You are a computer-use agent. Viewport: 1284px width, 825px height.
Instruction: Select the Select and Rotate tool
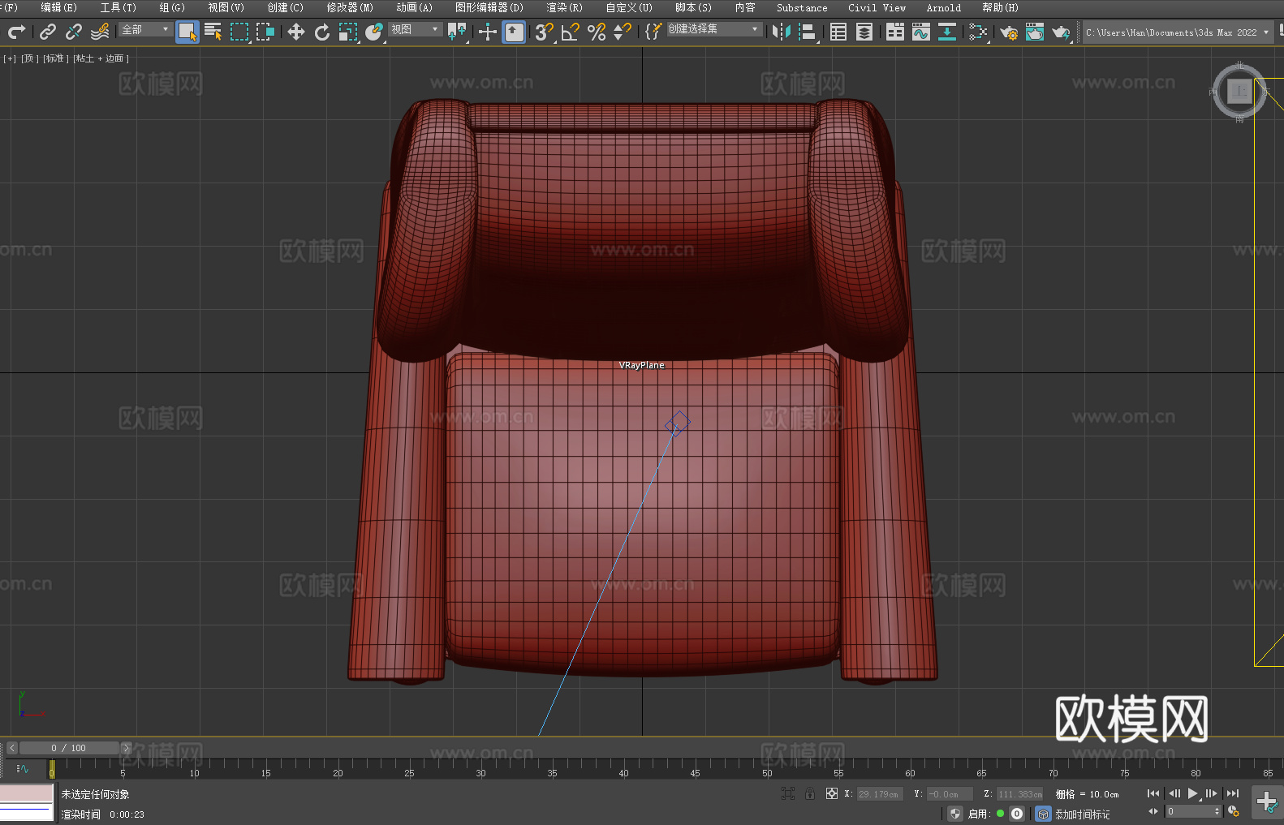322,32
